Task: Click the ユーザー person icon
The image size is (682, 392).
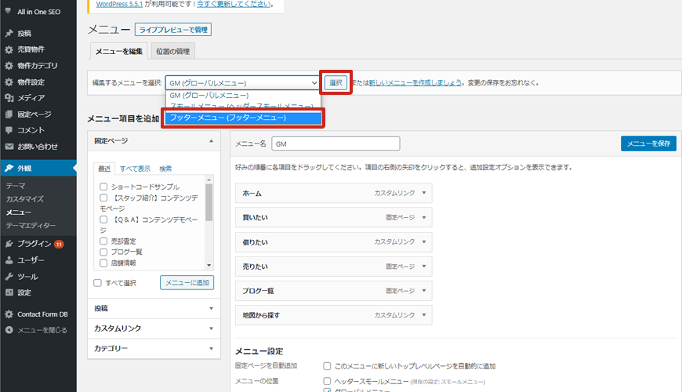Action: tap(9, 260)
